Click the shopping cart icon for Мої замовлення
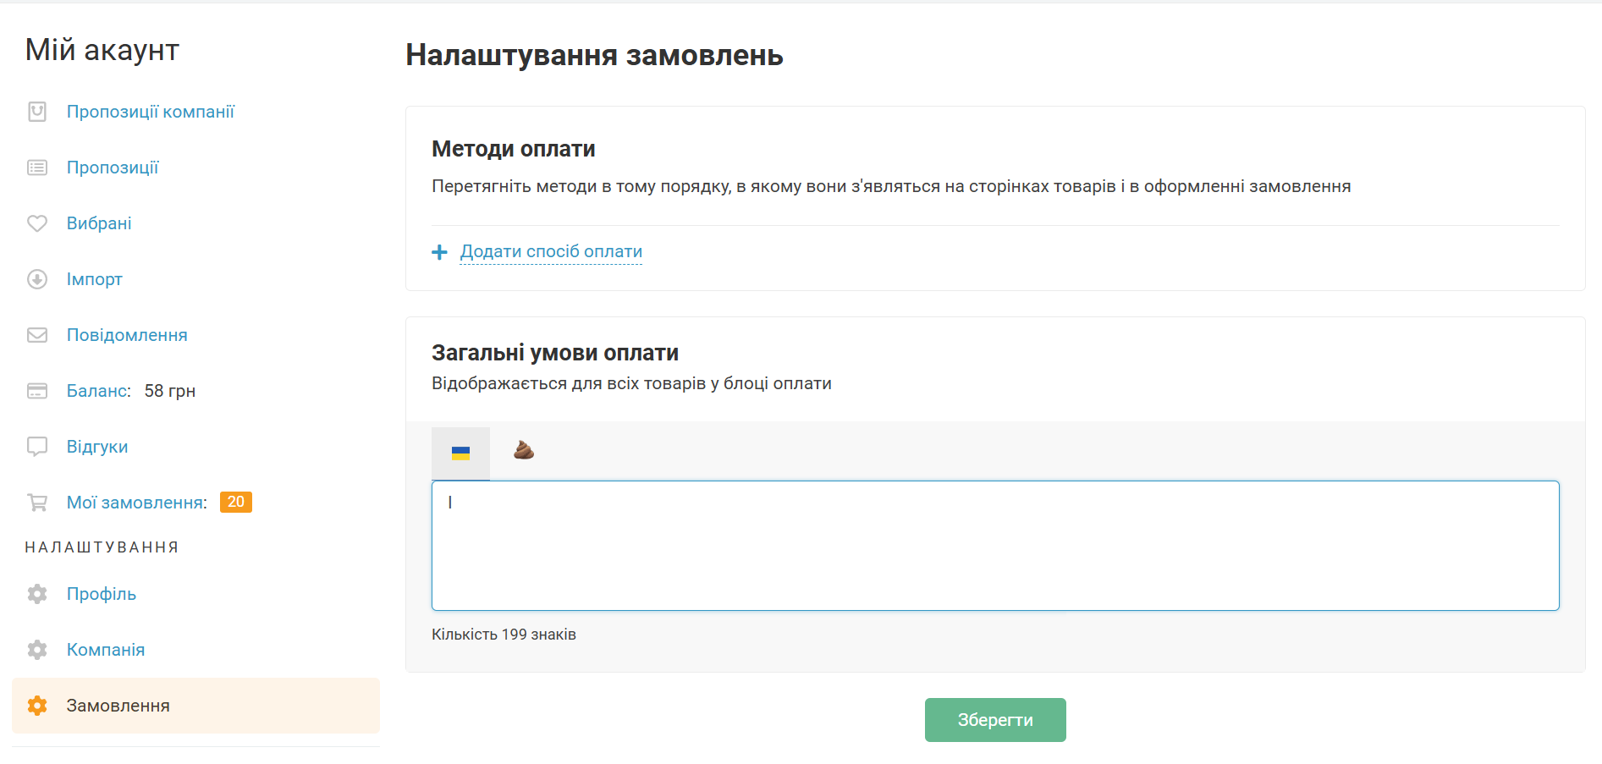Viewport: 1602px width, 764px height. pyautogui.click(x=37, y=503)
